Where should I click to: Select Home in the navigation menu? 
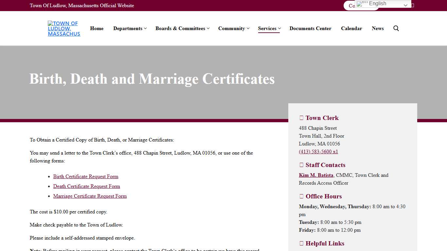[x=97, y=28]
